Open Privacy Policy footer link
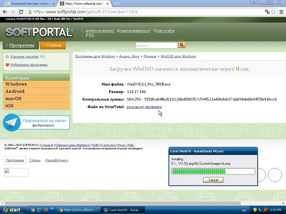Screen dimensions: 286x214 126,145
